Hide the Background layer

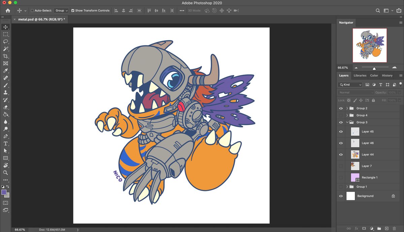tap(341, 196)
